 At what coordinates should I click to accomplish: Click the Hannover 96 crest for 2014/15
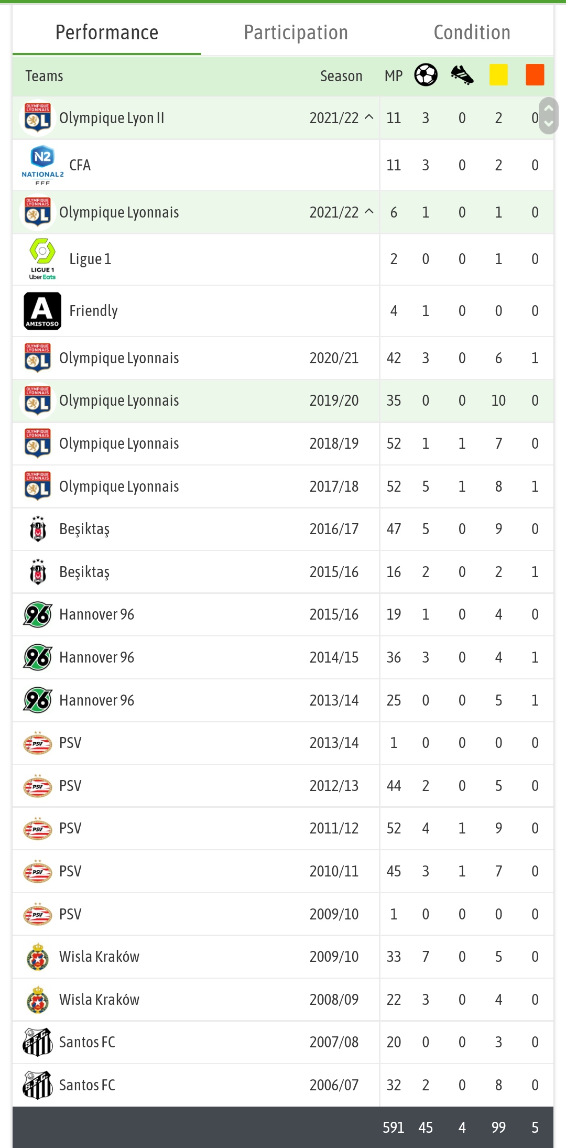[x=38, y=657]
